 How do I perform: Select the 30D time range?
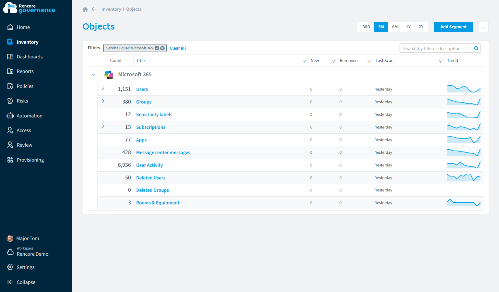366,27
